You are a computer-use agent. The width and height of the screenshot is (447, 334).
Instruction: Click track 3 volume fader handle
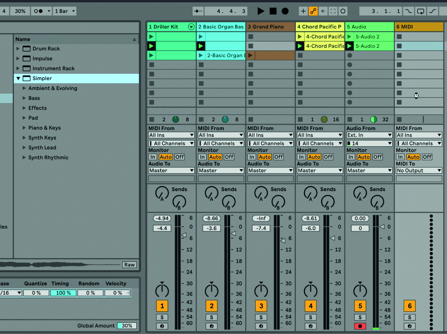[283, 241]
